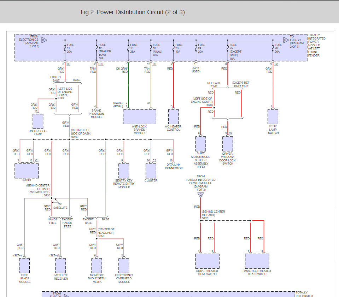
Task: Click the 'DATA LINK CONNECTOR' label
Action: coord(174,166)
